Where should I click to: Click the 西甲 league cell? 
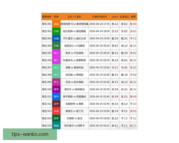pos(56,118)
